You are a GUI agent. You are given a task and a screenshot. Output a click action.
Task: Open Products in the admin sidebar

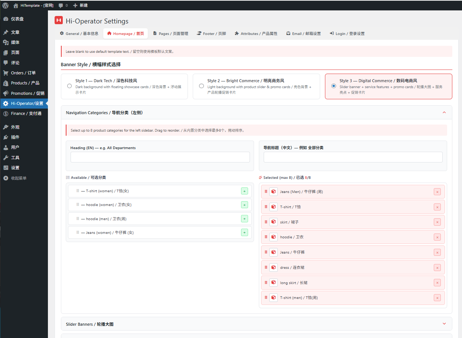[x=25, y=83]
